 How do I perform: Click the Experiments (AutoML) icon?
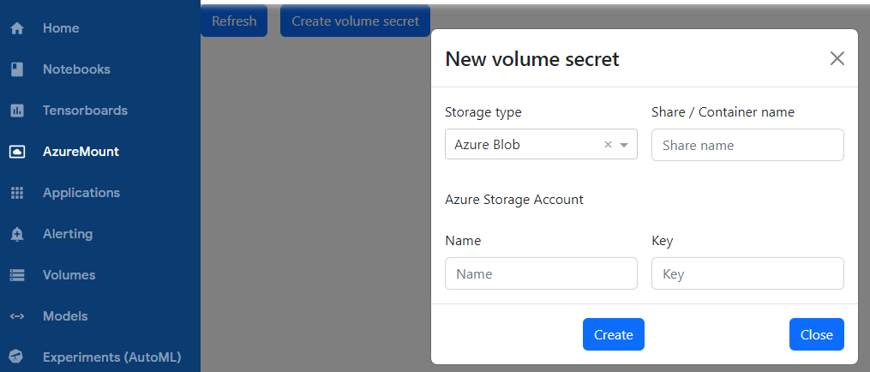[17, 357]
